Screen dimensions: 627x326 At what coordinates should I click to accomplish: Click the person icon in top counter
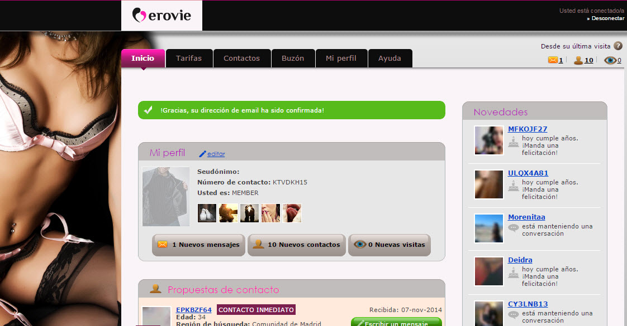pyautogui.click(x=578, y=60)
